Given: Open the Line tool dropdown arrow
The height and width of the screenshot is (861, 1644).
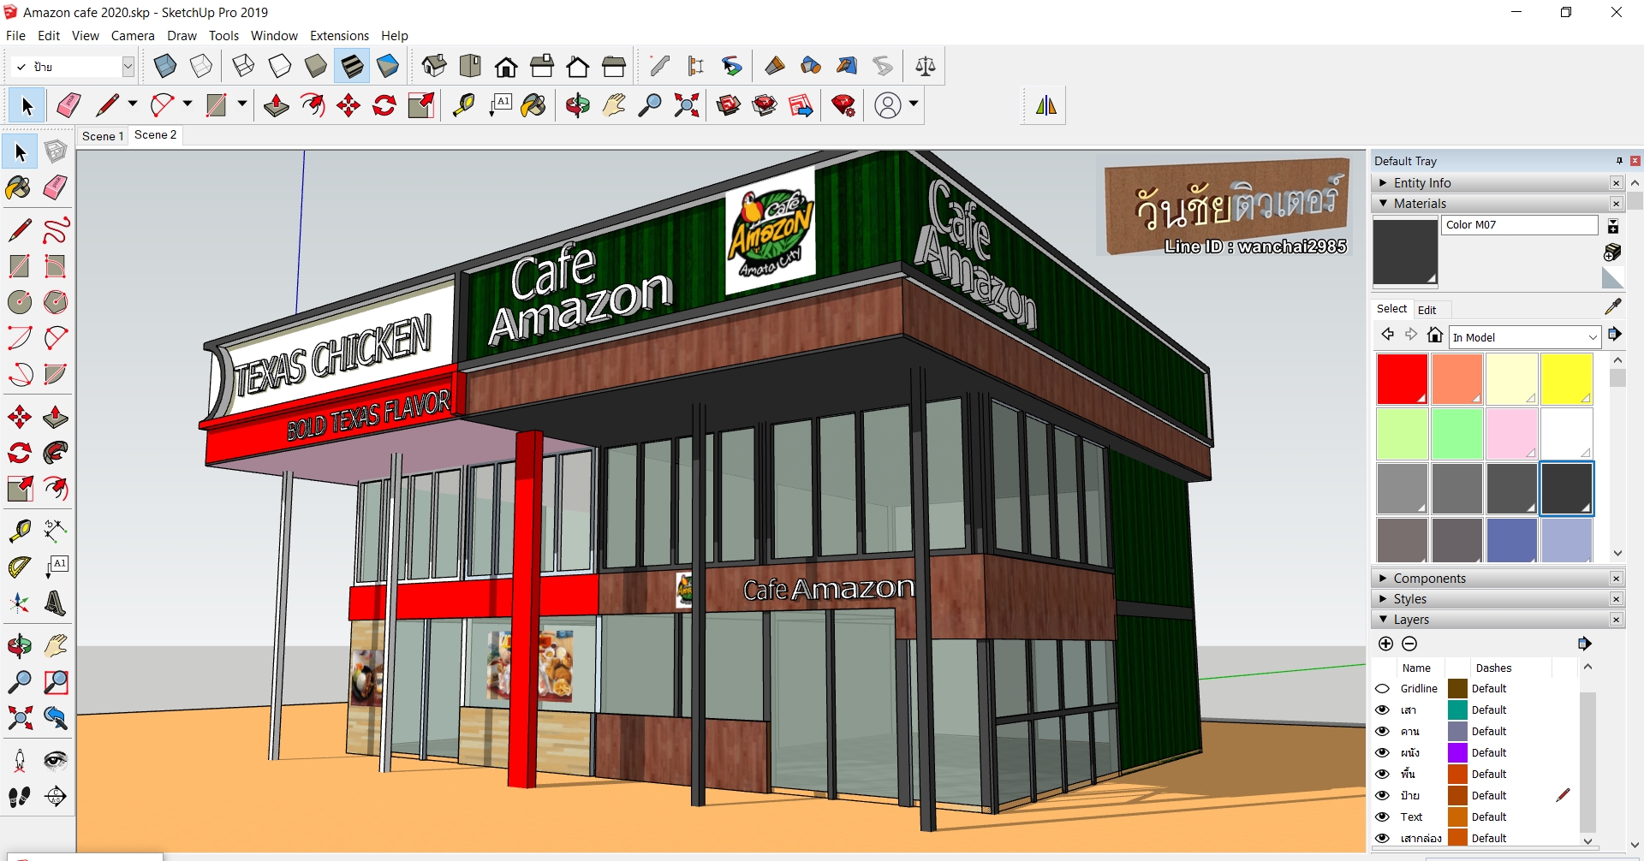Looking at the screenshot, I should pyautogui.click(x=133, y=104).
